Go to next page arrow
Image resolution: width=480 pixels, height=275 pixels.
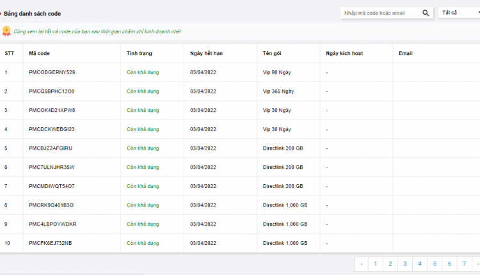pyautogui.click(x=477, y=264)
